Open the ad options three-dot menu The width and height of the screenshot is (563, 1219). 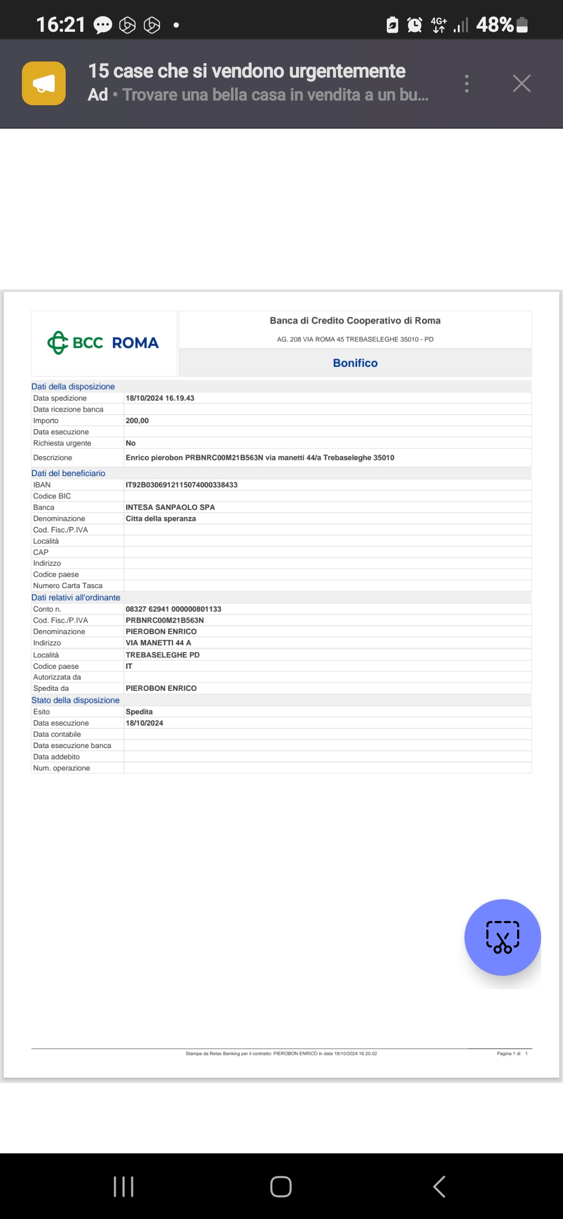pyautogui.click(x=467, y=83)
